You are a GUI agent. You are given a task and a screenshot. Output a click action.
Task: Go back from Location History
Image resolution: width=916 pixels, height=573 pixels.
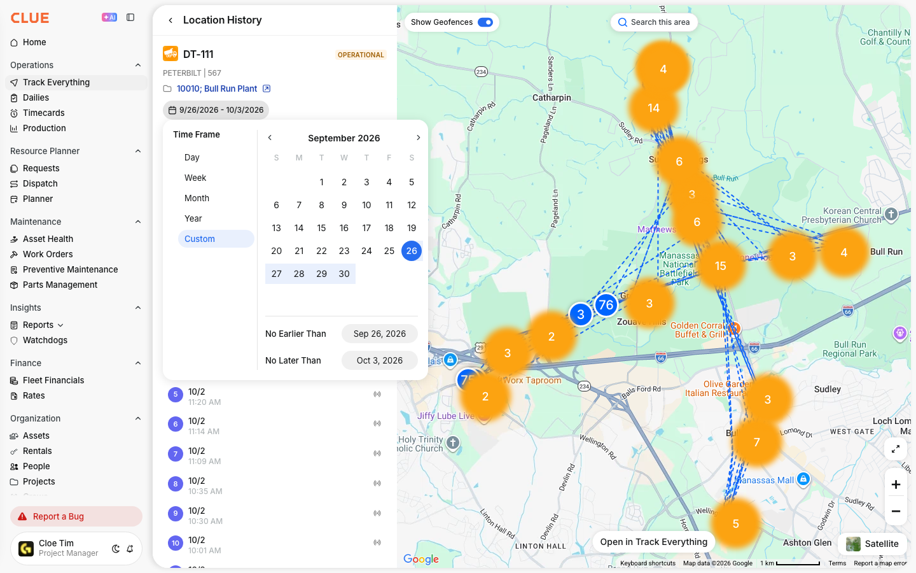170,20
